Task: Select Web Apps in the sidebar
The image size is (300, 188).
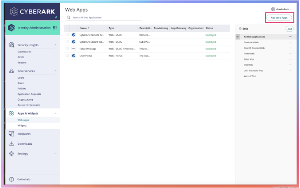Action: point(23,120)
